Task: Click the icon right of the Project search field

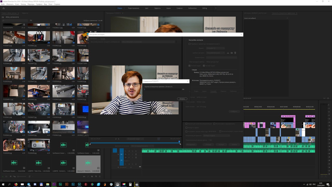Action: click(x=31, y=20)
